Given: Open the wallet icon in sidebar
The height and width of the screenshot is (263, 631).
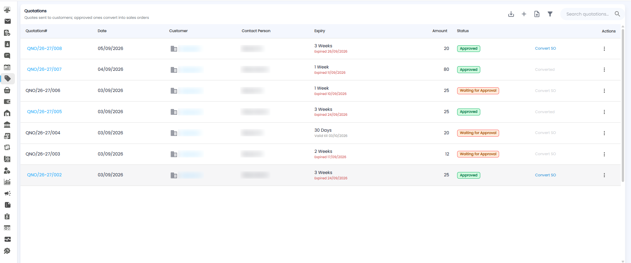Looking at the screenshot, I should (7, 102).
